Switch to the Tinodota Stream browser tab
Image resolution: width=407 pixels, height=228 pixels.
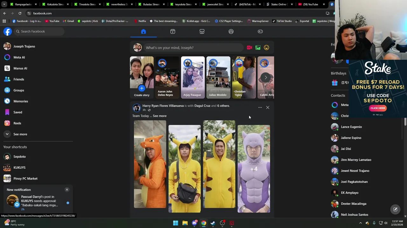coord(87,4)
